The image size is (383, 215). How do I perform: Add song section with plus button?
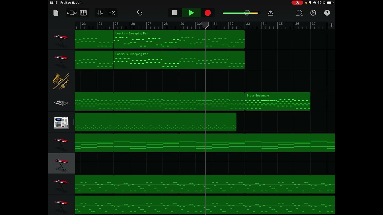(x=331, y=25)
